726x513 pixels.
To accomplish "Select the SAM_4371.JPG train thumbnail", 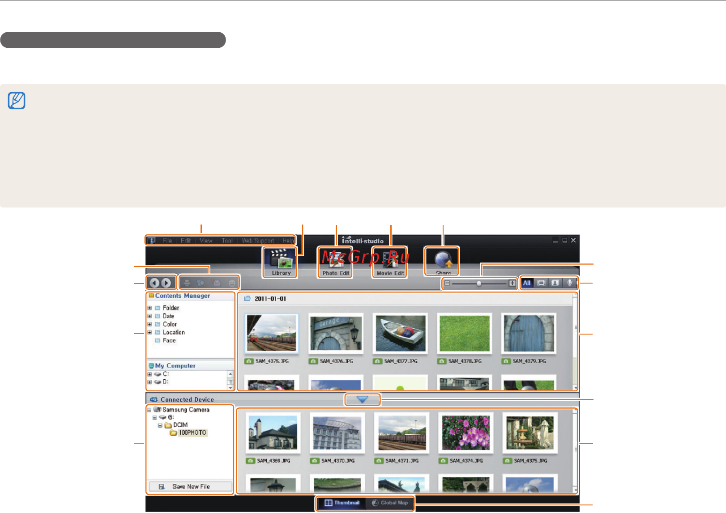I will (401, 433).
